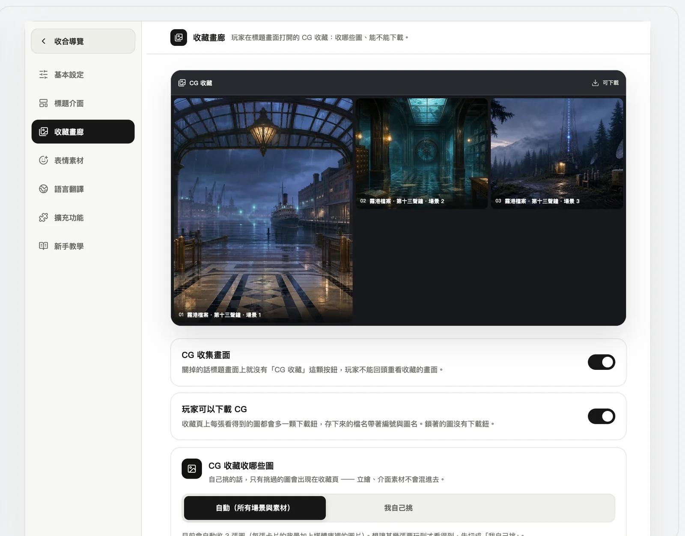Click the header 收藏畫廊 gallery icon
Screen dimensions: 685x536
[179, 37]
